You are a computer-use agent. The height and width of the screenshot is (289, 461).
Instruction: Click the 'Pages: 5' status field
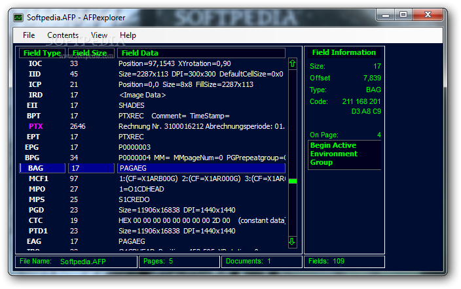click(179, 262)
